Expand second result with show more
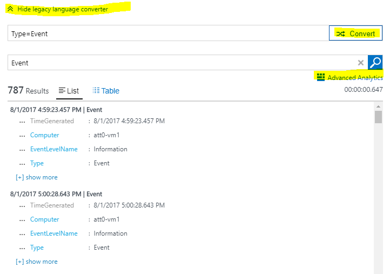 point(37,262)
